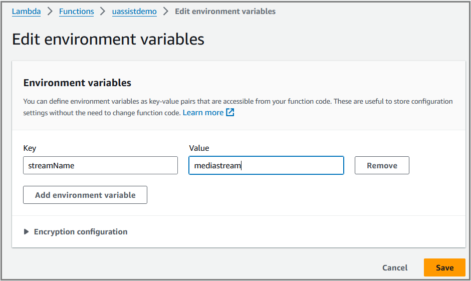
Task: Click the 'Edit environment variables' page title
Action: pos(108,39)
